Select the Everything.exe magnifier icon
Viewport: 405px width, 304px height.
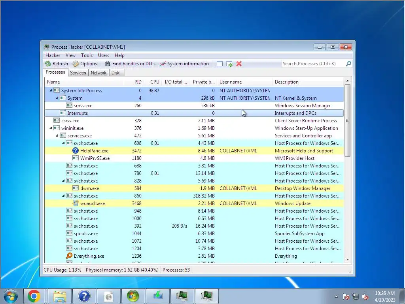(69, 256)
